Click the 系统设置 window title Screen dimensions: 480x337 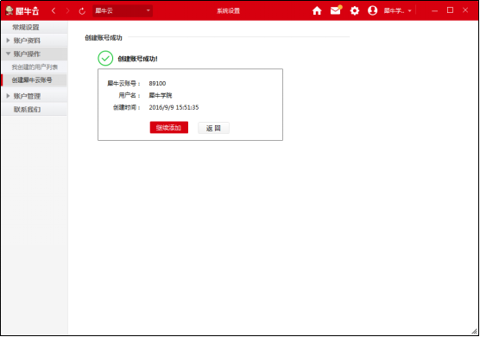[229, 10]
